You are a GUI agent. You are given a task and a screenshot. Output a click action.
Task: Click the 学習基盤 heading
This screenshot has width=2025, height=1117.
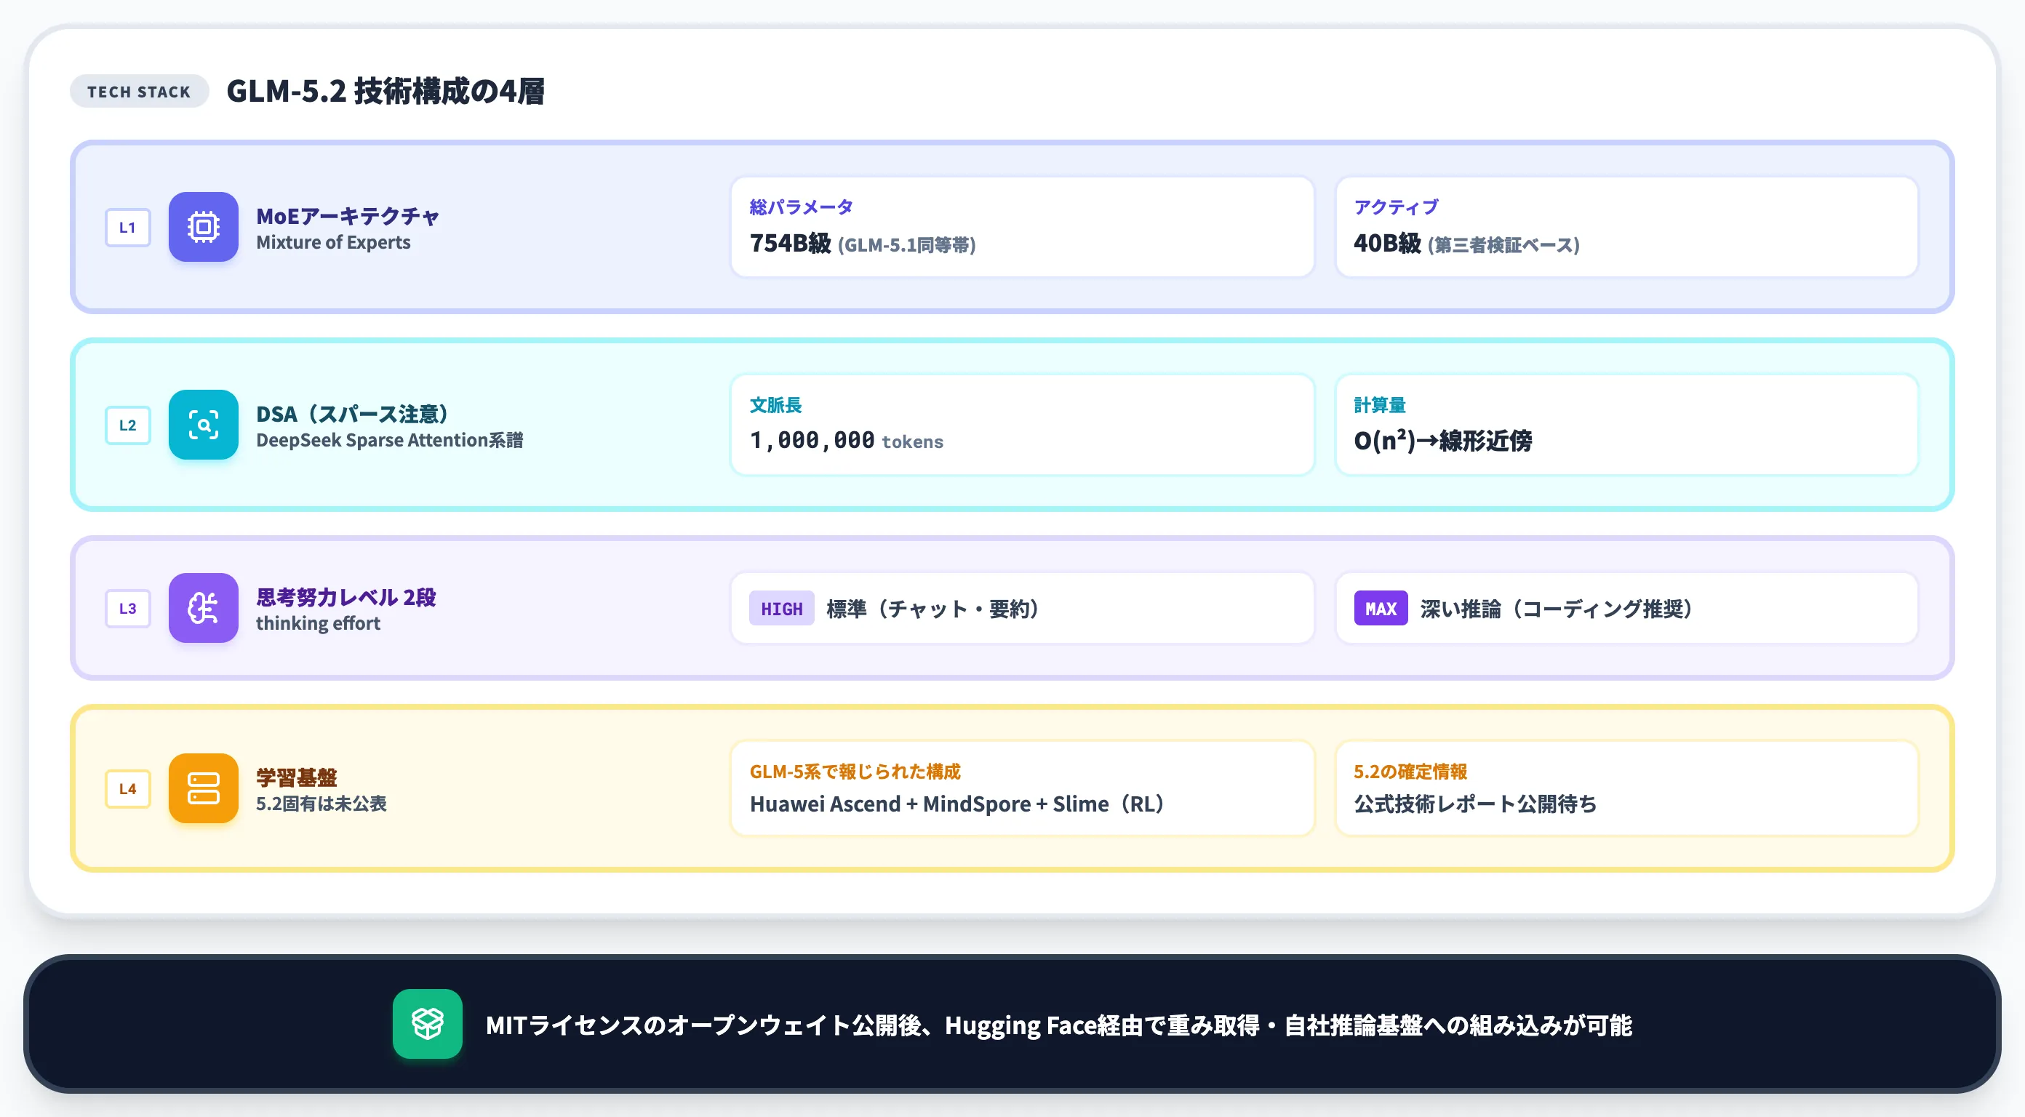[x=296, y=777]
